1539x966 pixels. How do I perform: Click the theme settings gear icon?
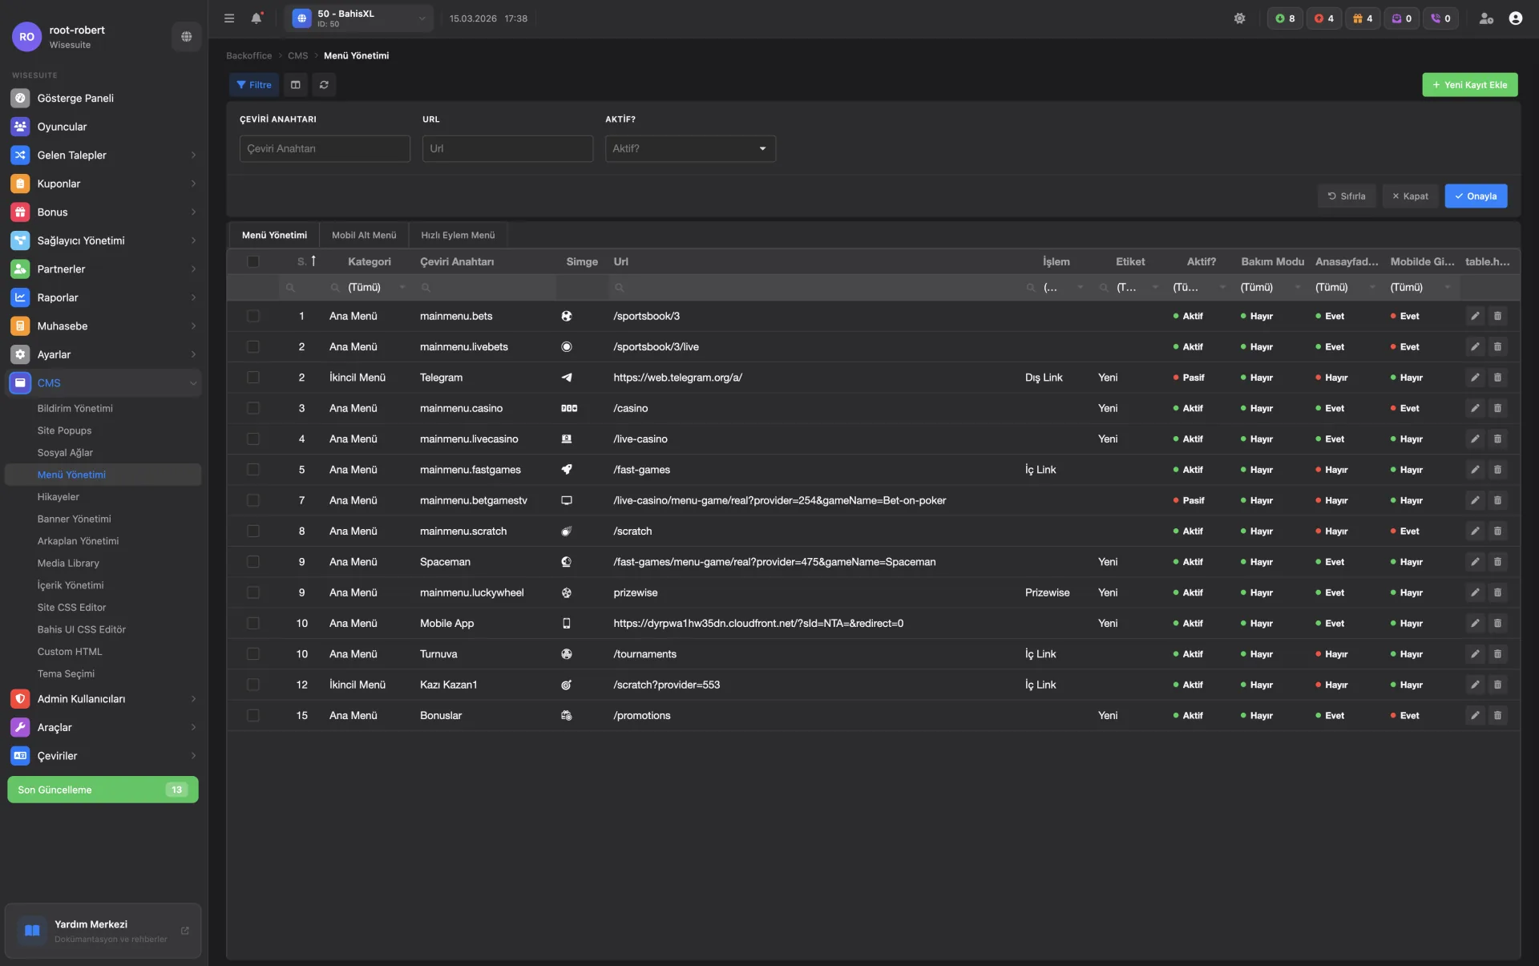(x=1239, y=18)
